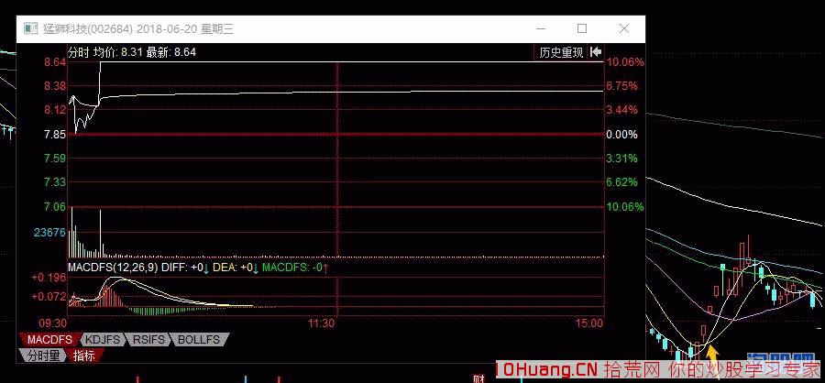Click the 11:30 time axis label
The image size is (825, 383).
[323, 323]
